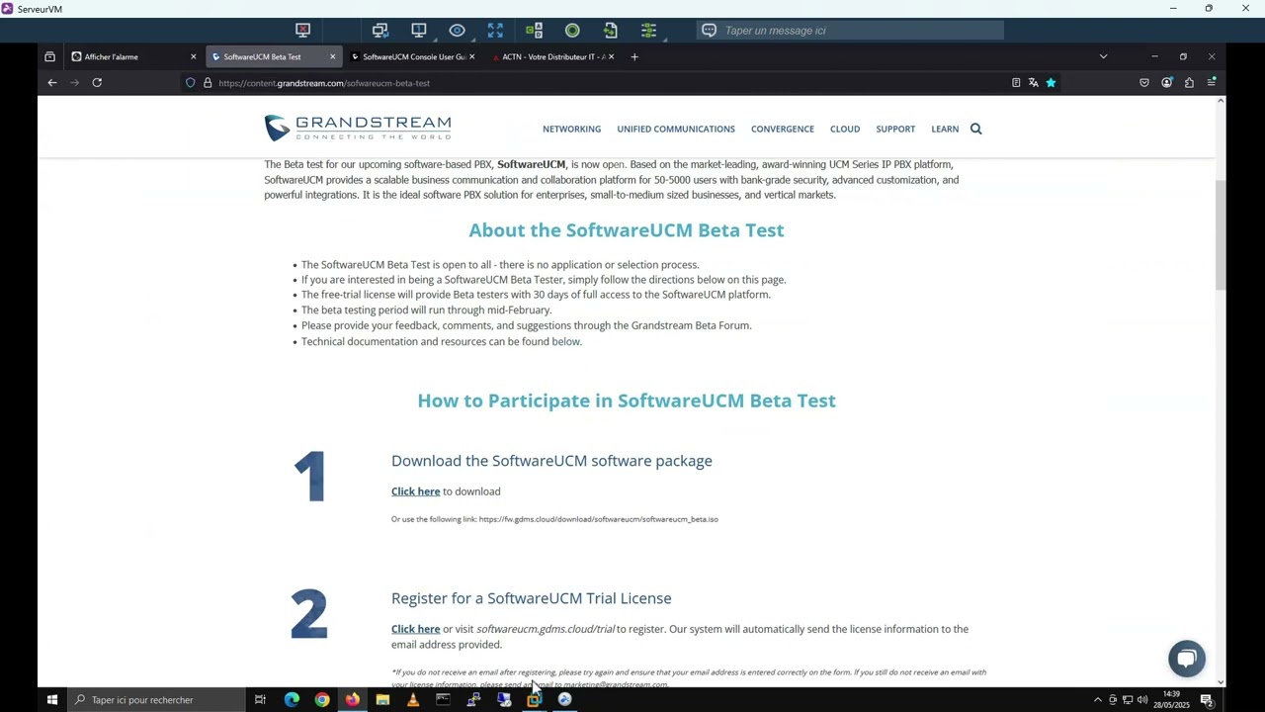Open the Firefox application menu (hamburger)
The width and height of the screenshot is (1265, 712).
(1212, 83)
